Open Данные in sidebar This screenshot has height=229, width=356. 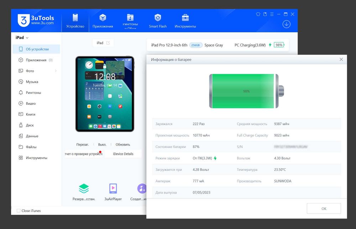coord(36,136)
